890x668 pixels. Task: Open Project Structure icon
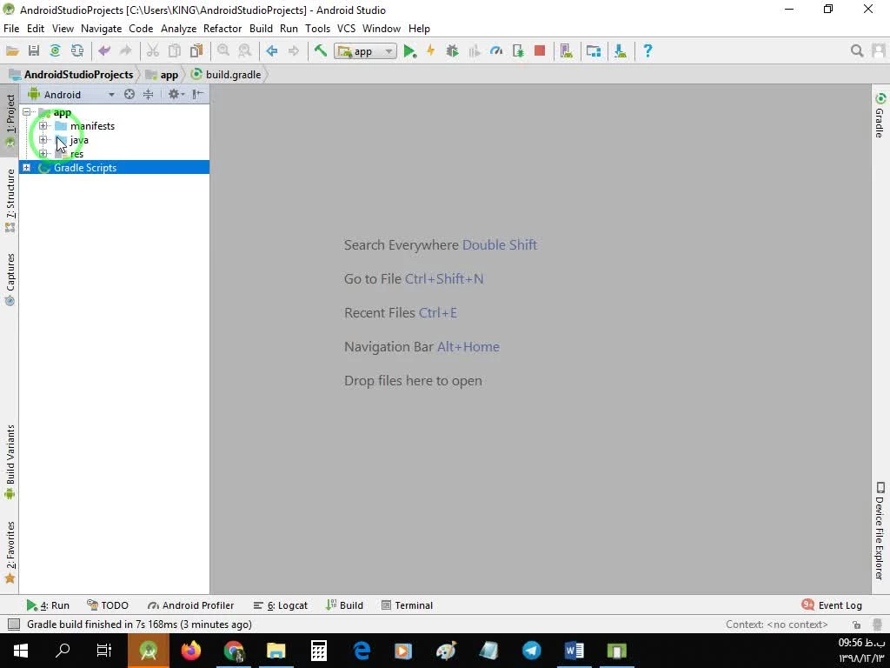click(x=594, y=51)
